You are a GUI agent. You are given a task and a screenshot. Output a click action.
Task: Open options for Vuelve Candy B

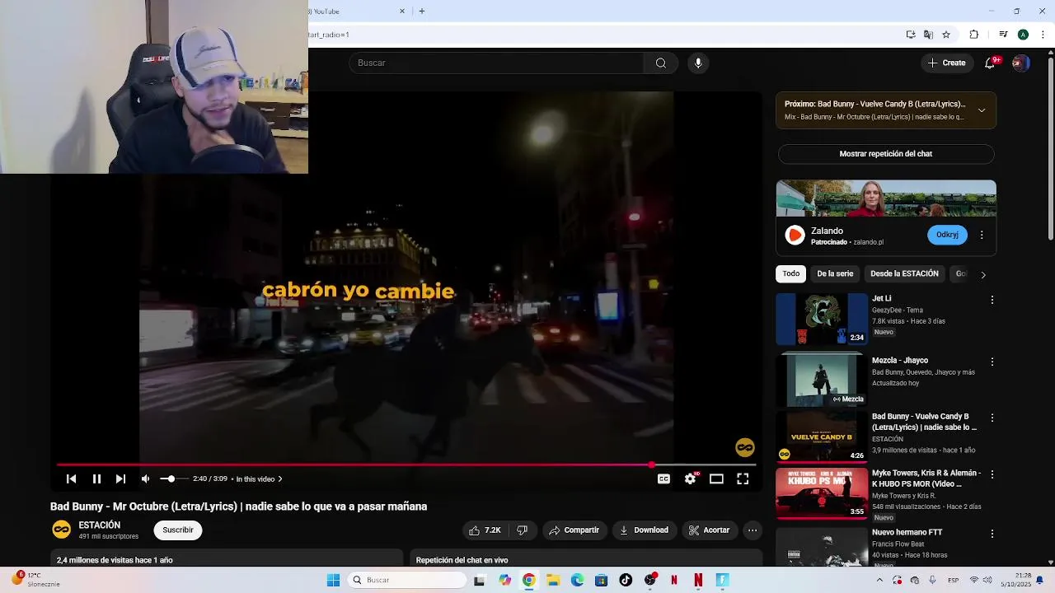(992, 418)
